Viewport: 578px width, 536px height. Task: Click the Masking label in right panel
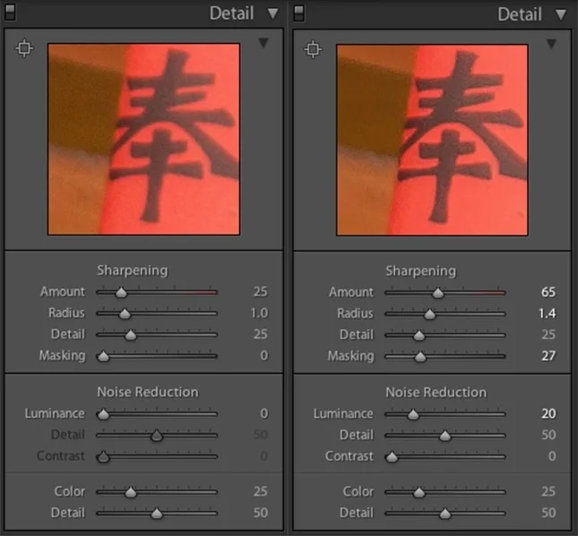(x=350, y=356)
